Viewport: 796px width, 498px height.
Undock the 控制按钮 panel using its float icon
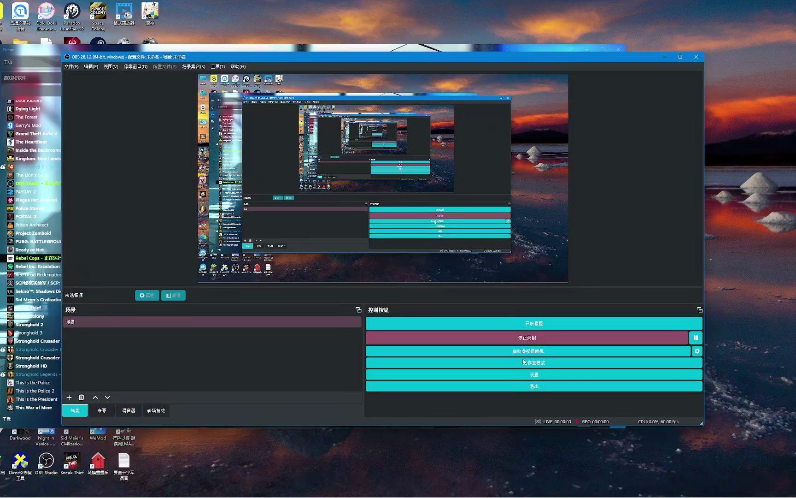[700, 310]
